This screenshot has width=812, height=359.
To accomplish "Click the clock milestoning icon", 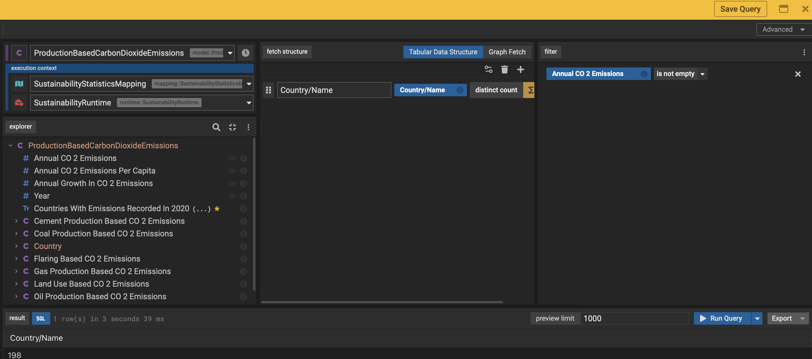I will (245, 53).
